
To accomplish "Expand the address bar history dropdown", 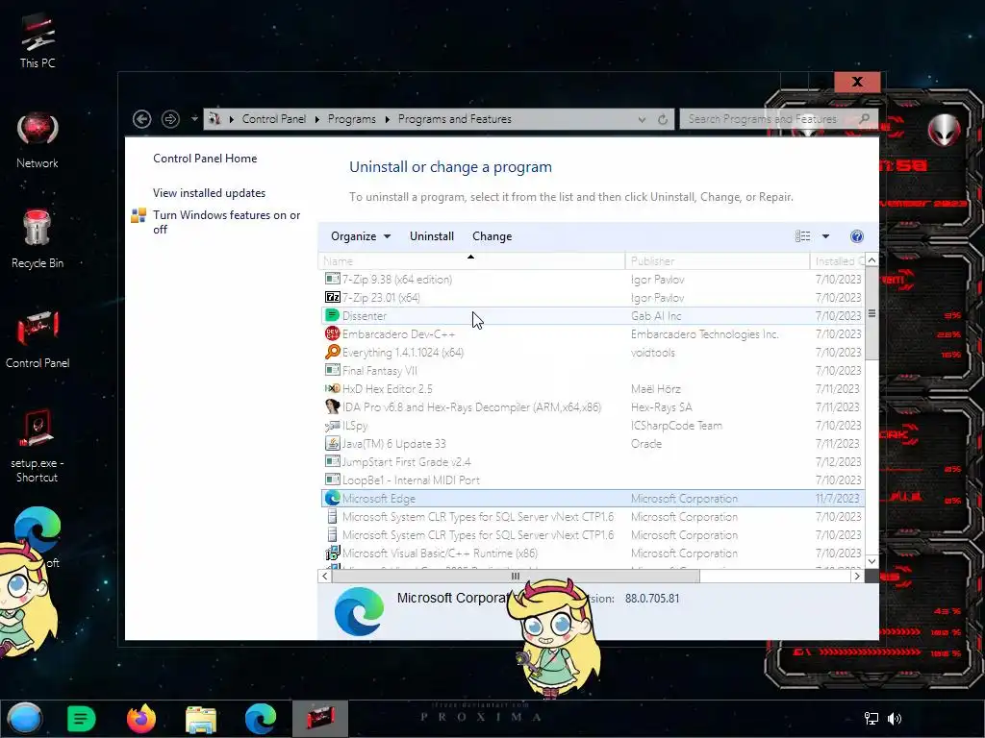I will point(642,119).
